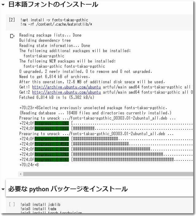196x216 pixels.
Task: Click the green Progress 18% indicator
Action: tap(52, 128)
